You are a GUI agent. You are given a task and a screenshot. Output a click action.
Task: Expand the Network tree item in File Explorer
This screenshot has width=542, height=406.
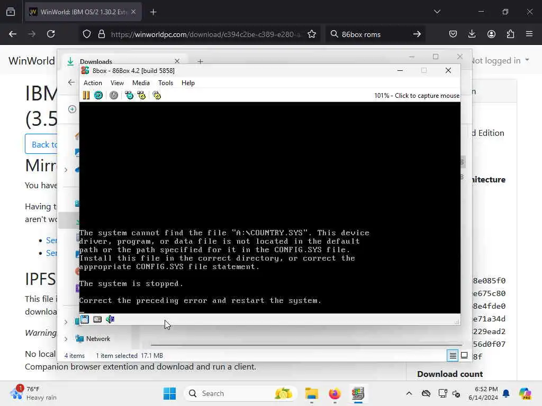pyautogui.click(x=66, y=339)
